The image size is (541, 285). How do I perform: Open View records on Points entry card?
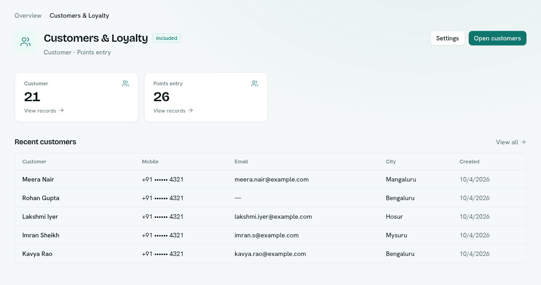click(x=173, y=111)
